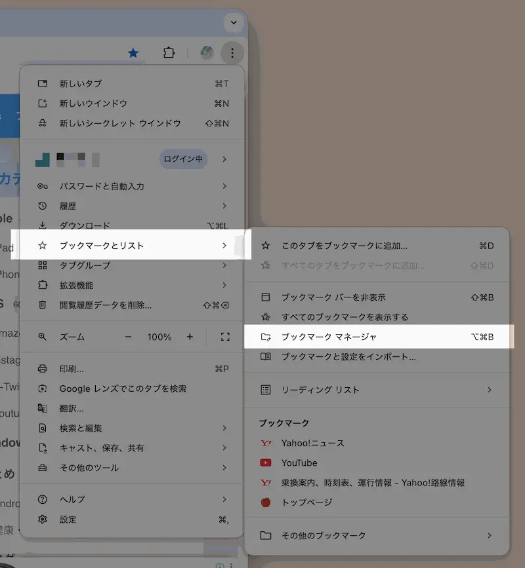The width and height of the screenshot is (525, 568).
Task: Click the printer icon beside 印刷
Action: [43, 368]
